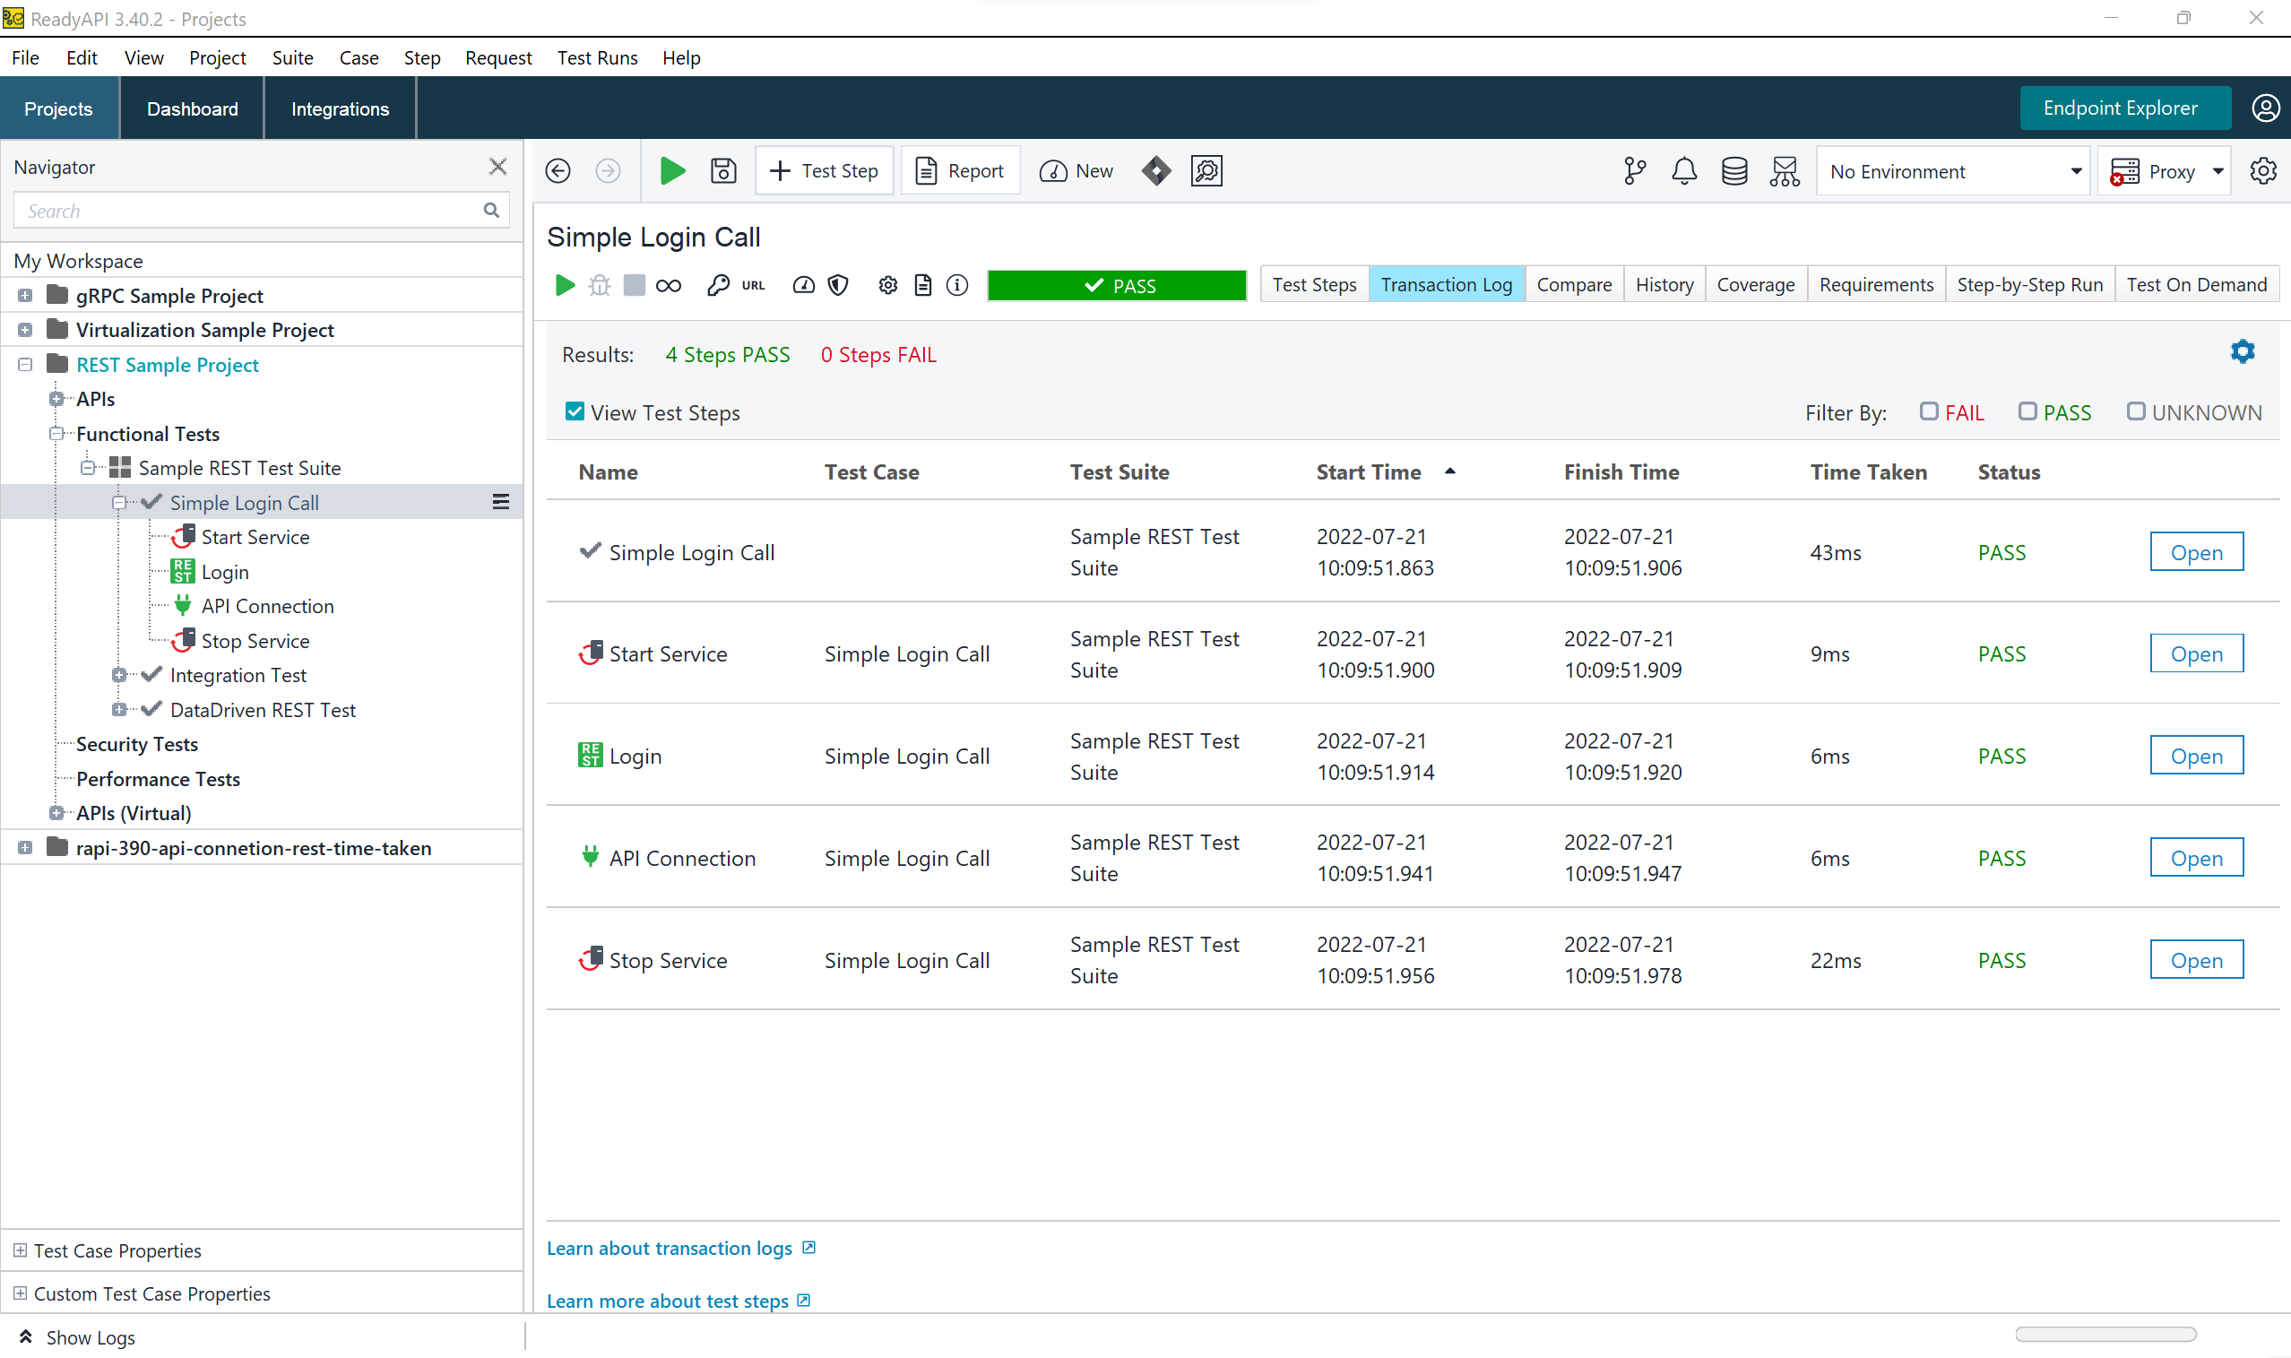Open the Test Runs menu
This screenshot has width=2291, height=1358.
click(x=598, y=57)
